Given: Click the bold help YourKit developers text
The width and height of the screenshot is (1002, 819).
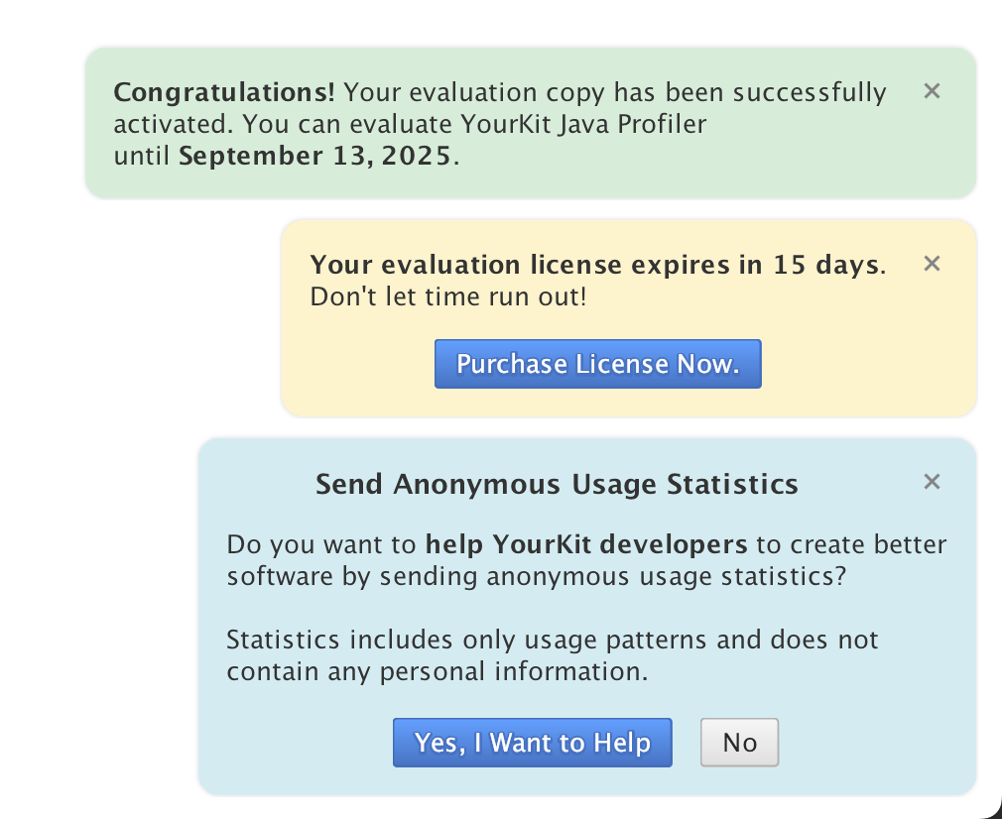Looking at the screenshot, I should click(x=585, y=544).
